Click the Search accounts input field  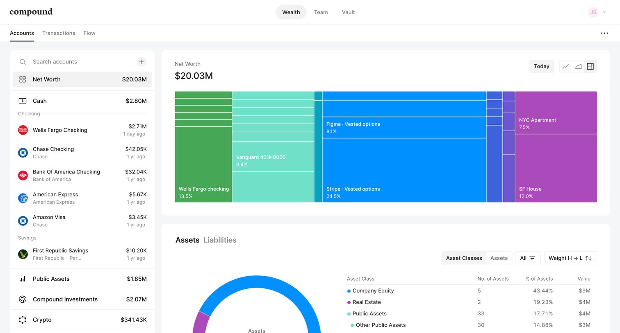[78, 62]
